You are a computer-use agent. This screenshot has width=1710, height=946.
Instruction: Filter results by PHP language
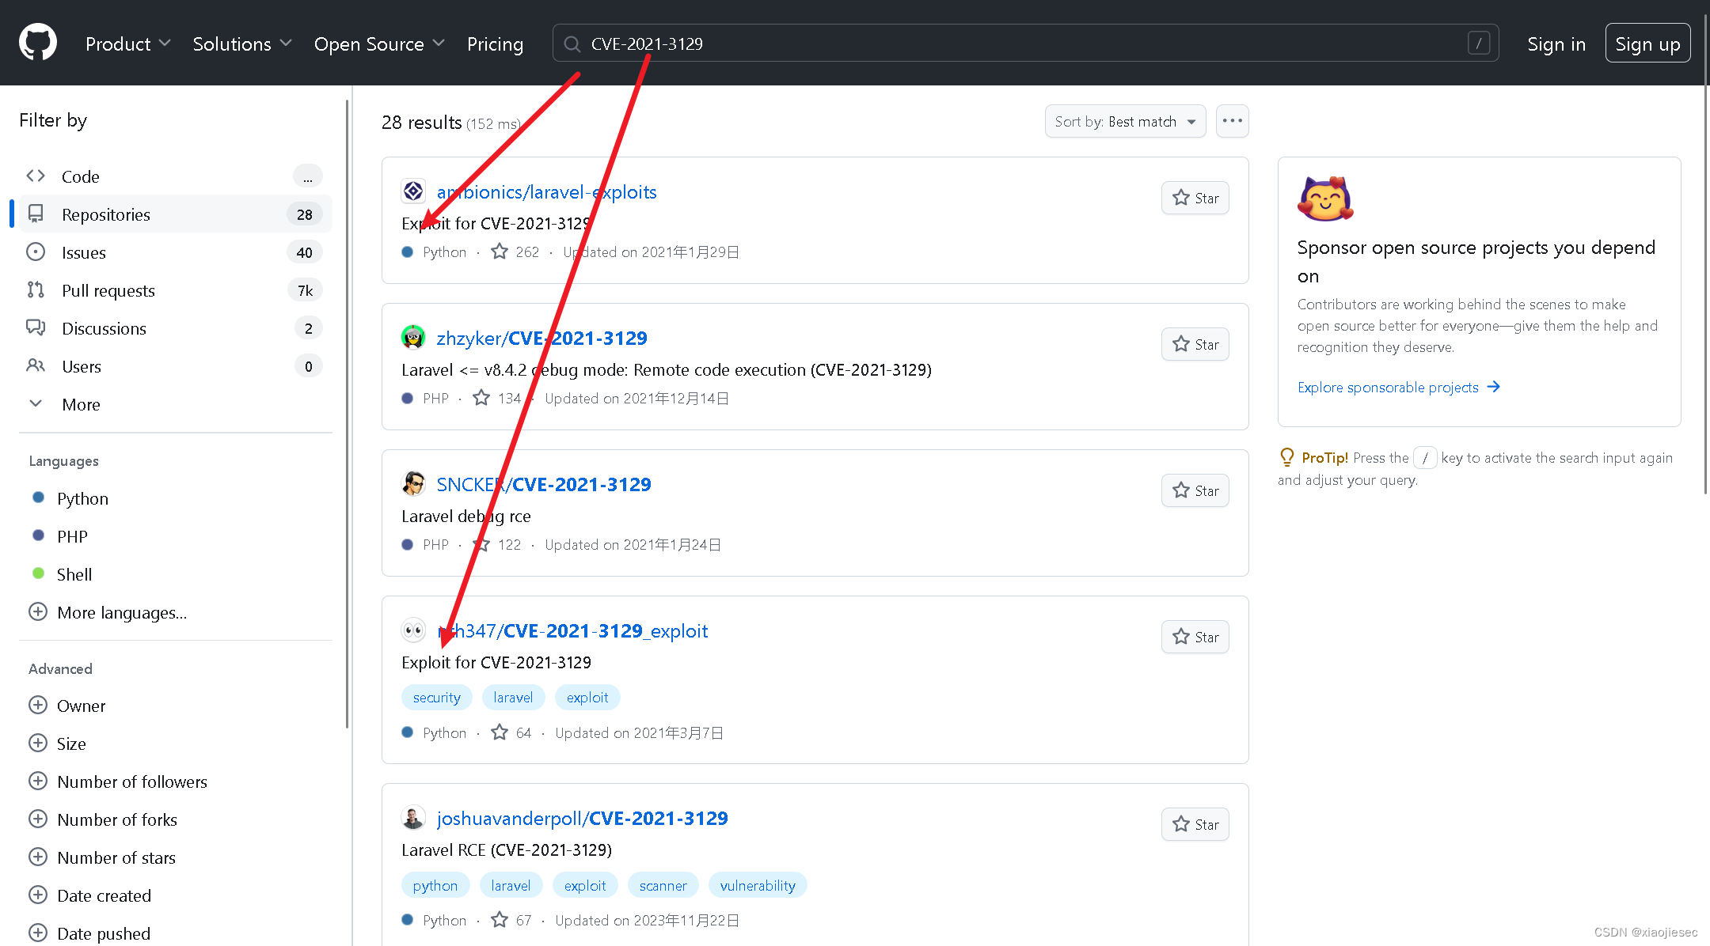(x=71, y=535)
